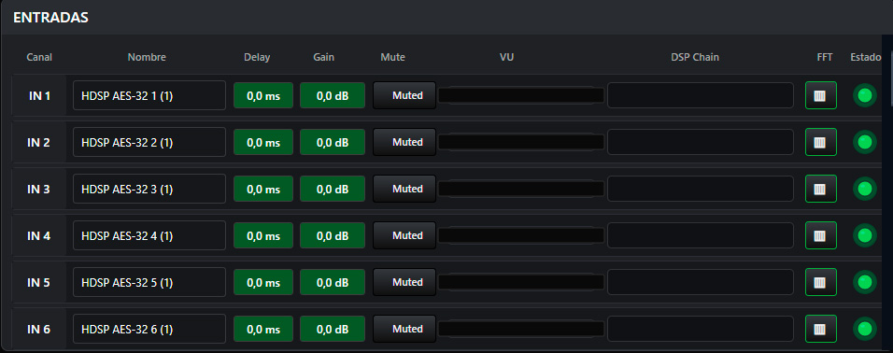
Task: Select the IN 6 channel label
Action: click(39, 329)
